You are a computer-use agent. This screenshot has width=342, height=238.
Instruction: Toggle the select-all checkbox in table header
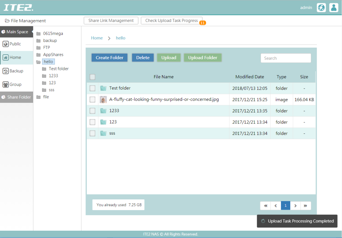pos(93,77)
